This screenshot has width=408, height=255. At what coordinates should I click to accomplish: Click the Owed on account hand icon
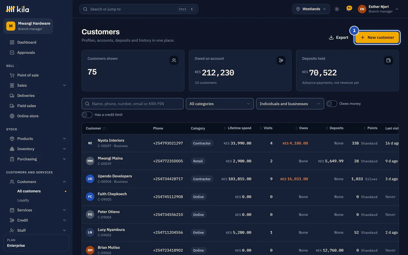point(281,60)
